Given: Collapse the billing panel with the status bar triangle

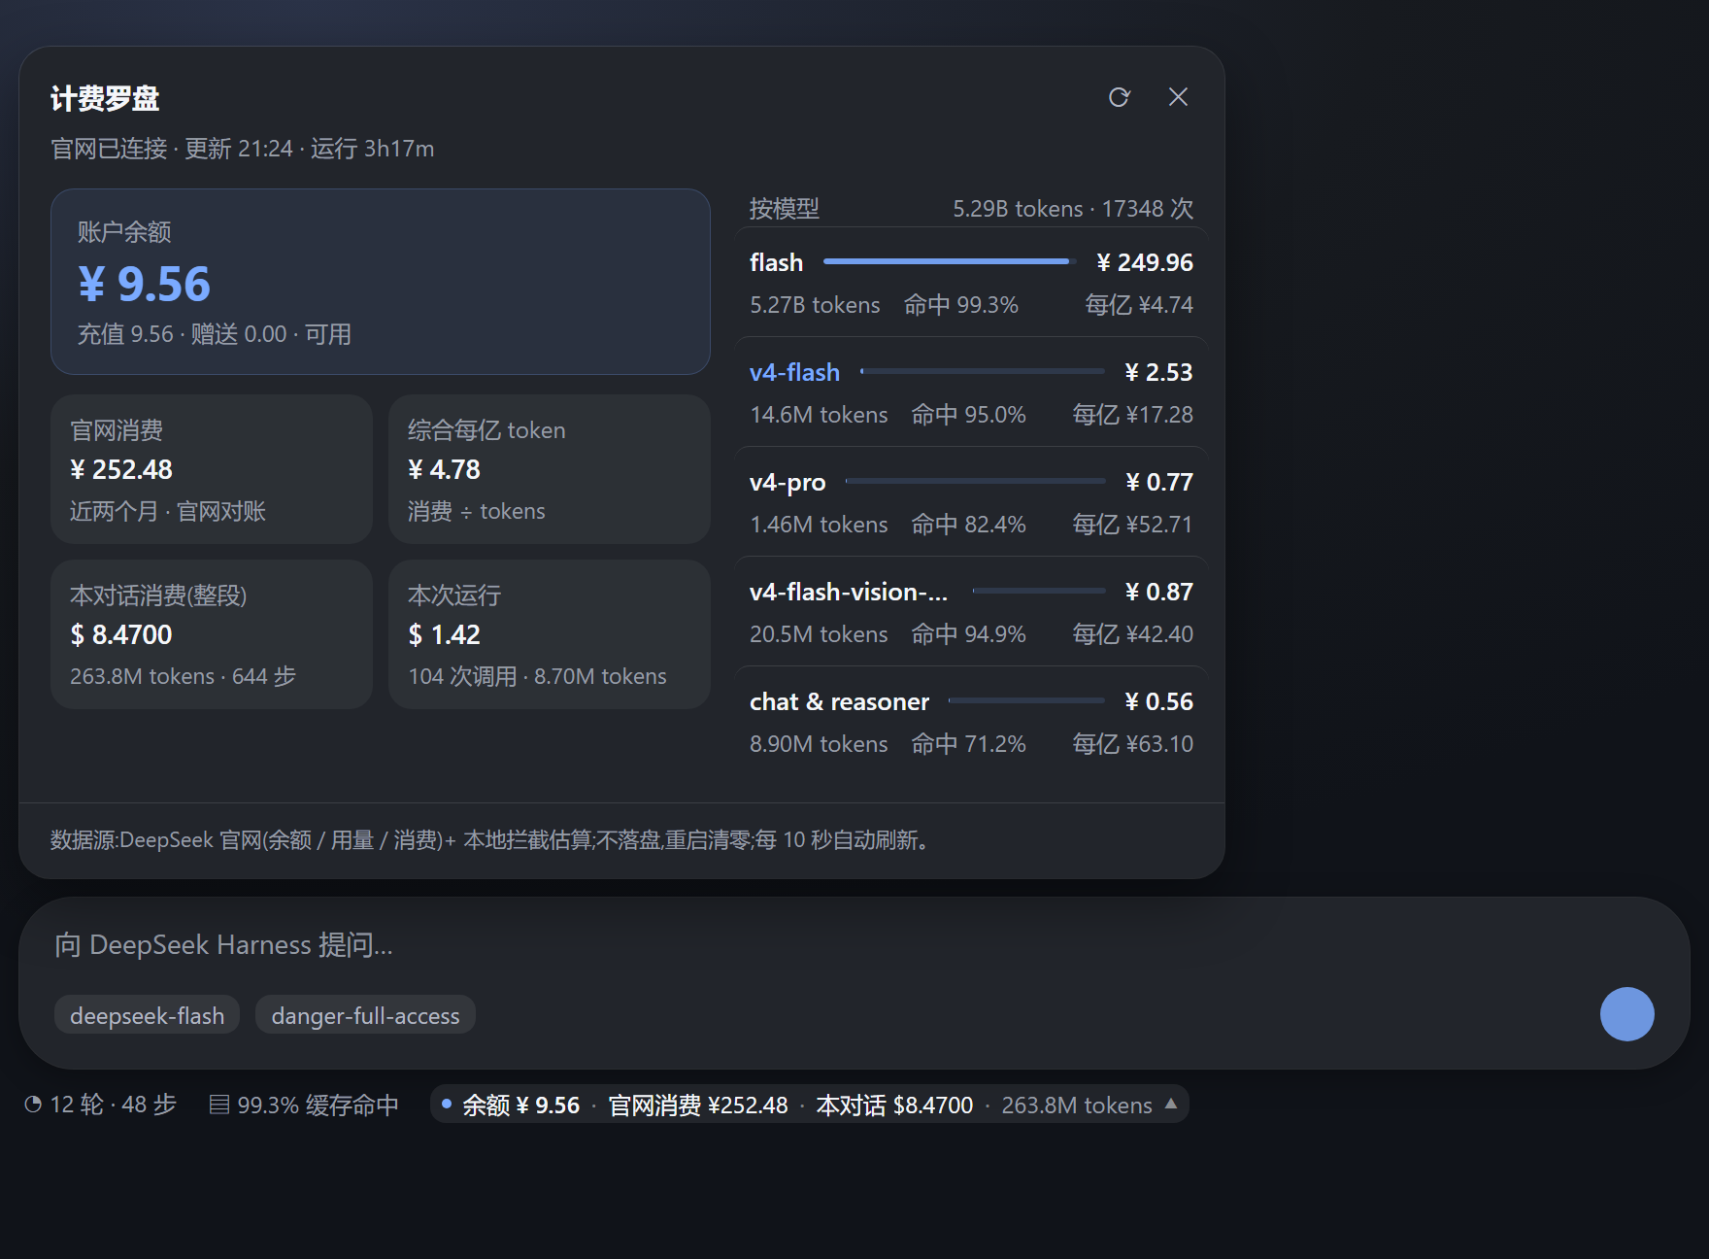Looking at the screenshot, I should 1171,1104.
